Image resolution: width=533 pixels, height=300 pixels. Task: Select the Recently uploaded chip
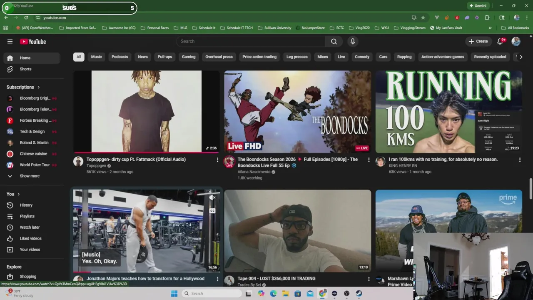(x=490, y=57)
